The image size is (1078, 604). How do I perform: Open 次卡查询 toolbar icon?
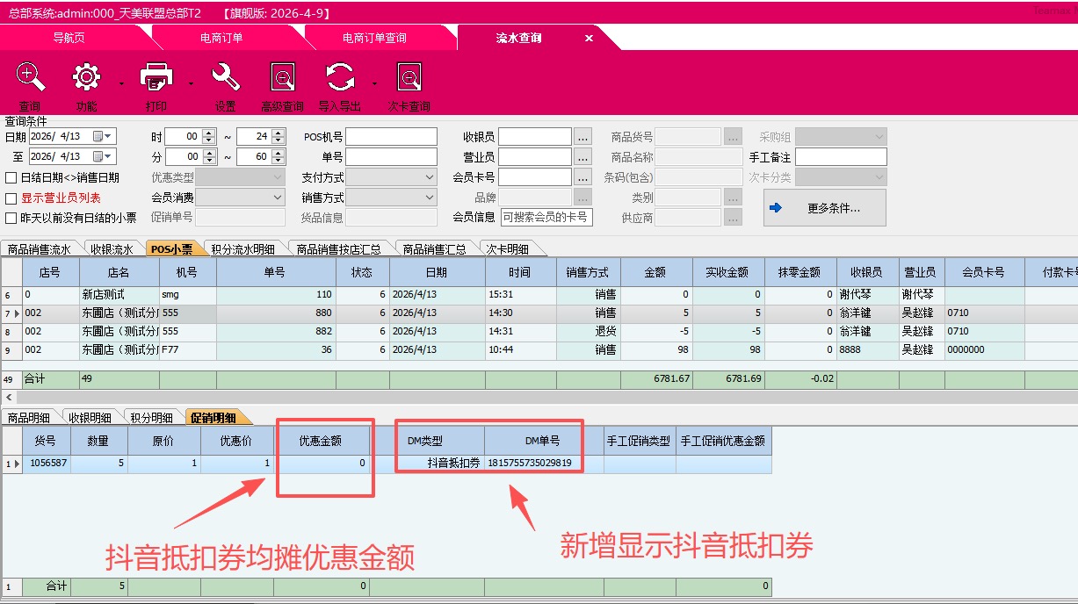pyautogui.click(x=409, y=78)
